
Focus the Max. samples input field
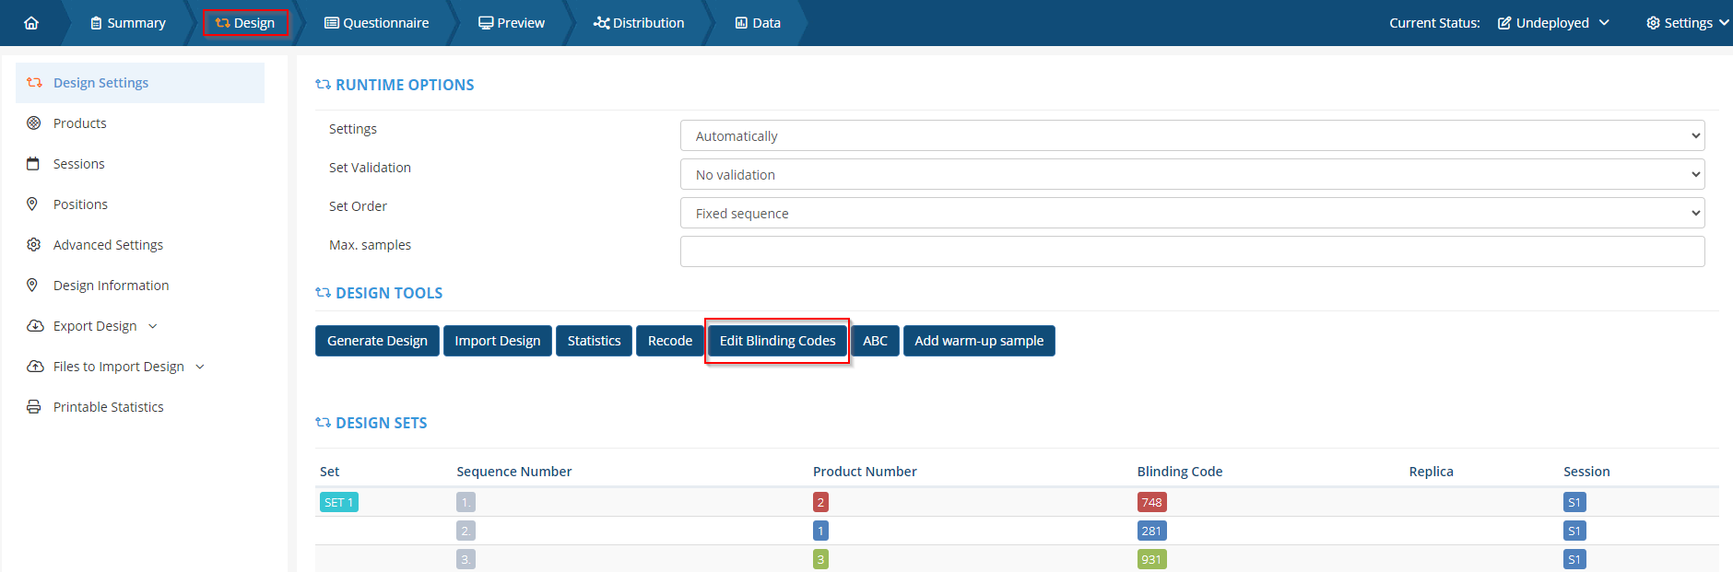(x=1192, y=251)
